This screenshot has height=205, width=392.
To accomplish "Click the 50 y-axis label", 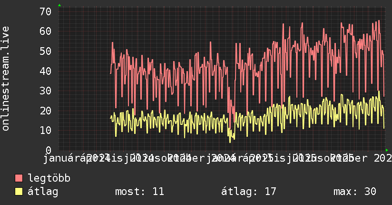I will [x=46, y=51].
